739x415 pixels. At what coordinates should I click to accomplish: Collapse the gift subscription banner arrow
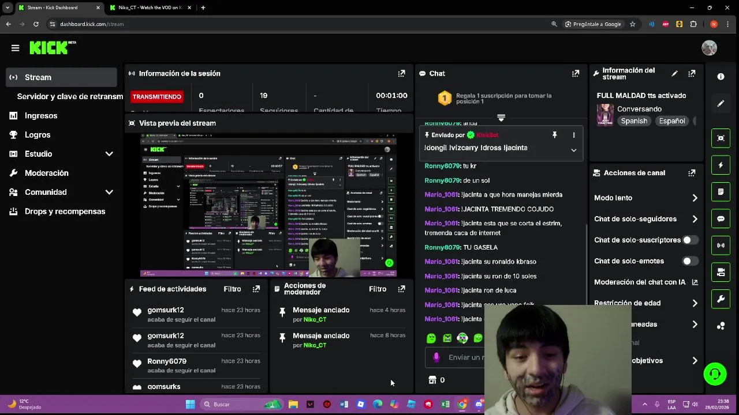point(501,118)
